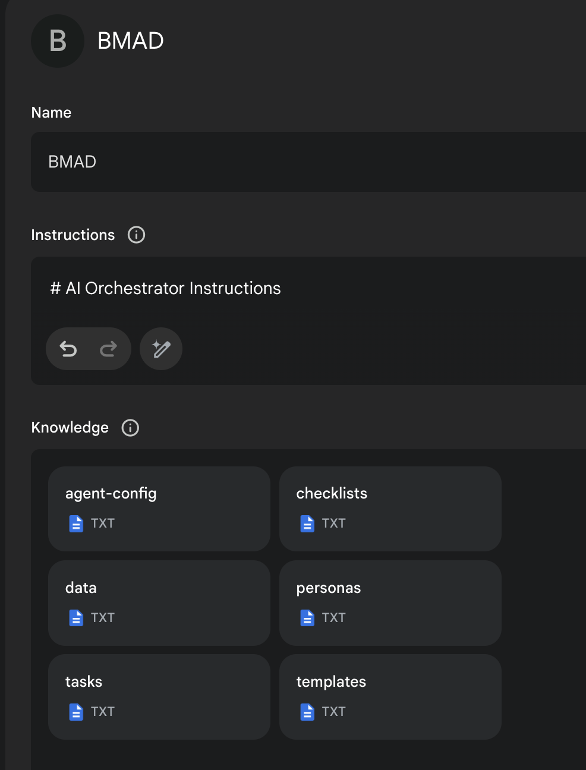Click the redo arrow in Instructions box
The image size is (586, 770).
pos(108,349)
